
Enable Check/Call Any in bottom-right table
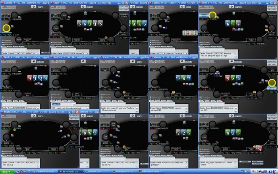tap(257, 164)
